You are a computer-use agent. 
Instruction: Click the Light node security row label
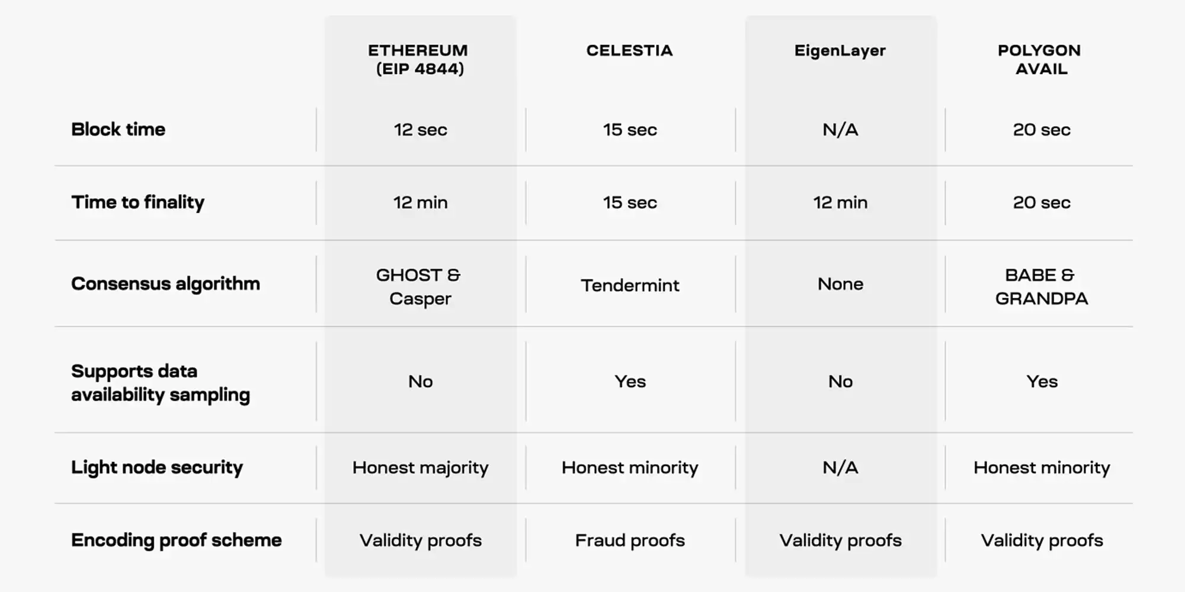coord(157,468)
